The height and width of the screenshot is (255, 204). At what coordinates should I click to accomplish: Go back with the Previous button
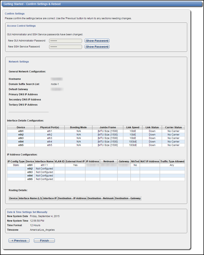19,241
